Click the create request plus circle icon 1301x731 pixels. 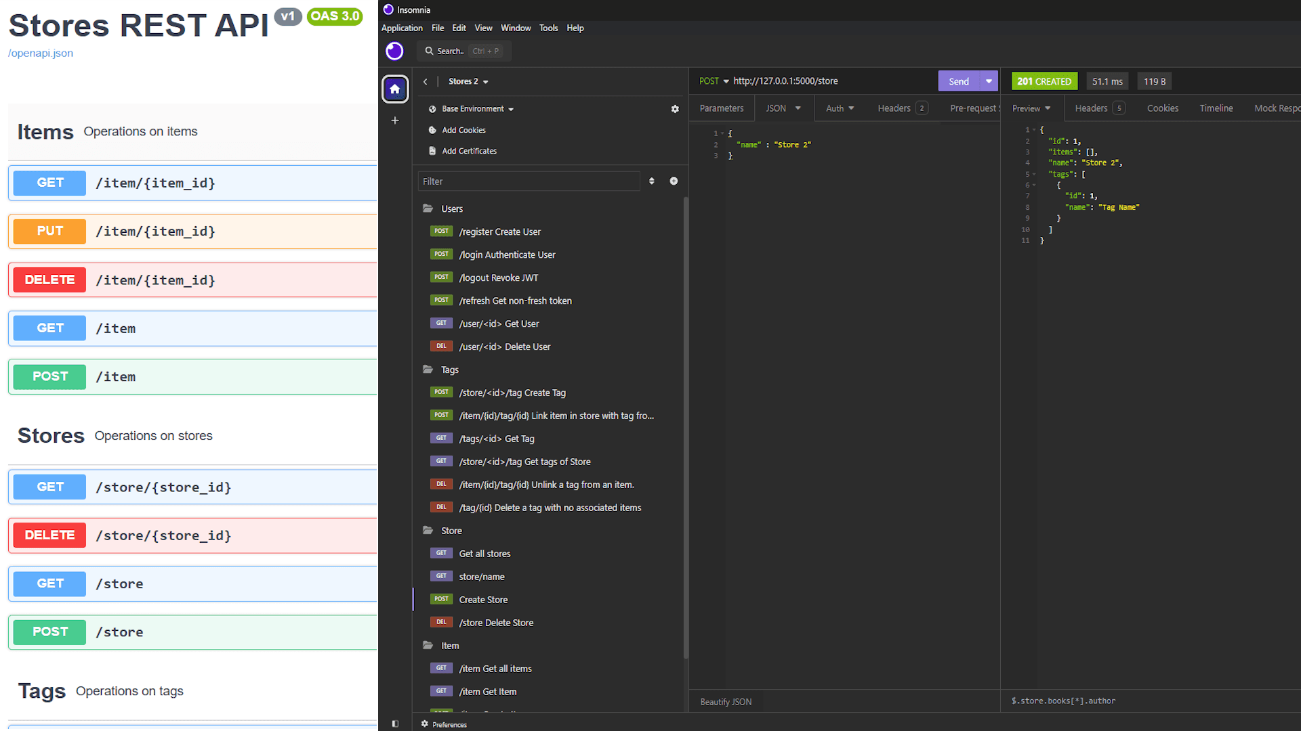674,181
